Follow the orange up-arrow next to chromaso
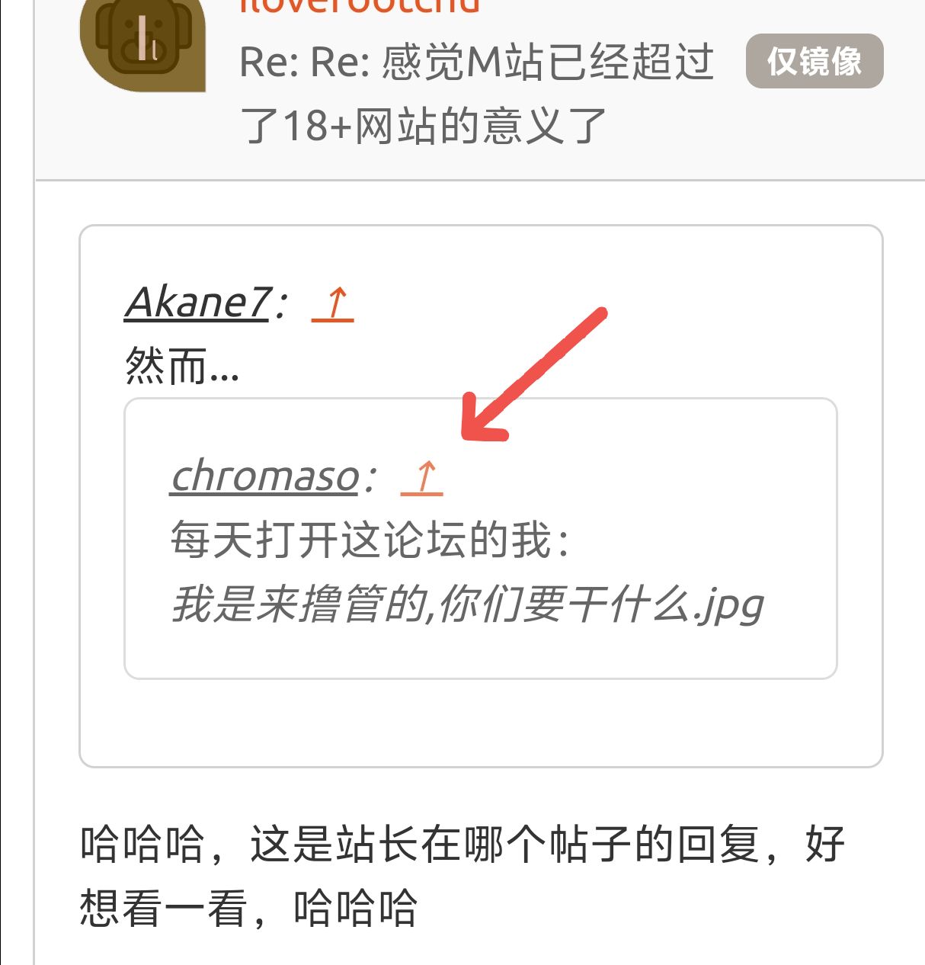Viewport: 925px width, 965px height. click(422, 477)
